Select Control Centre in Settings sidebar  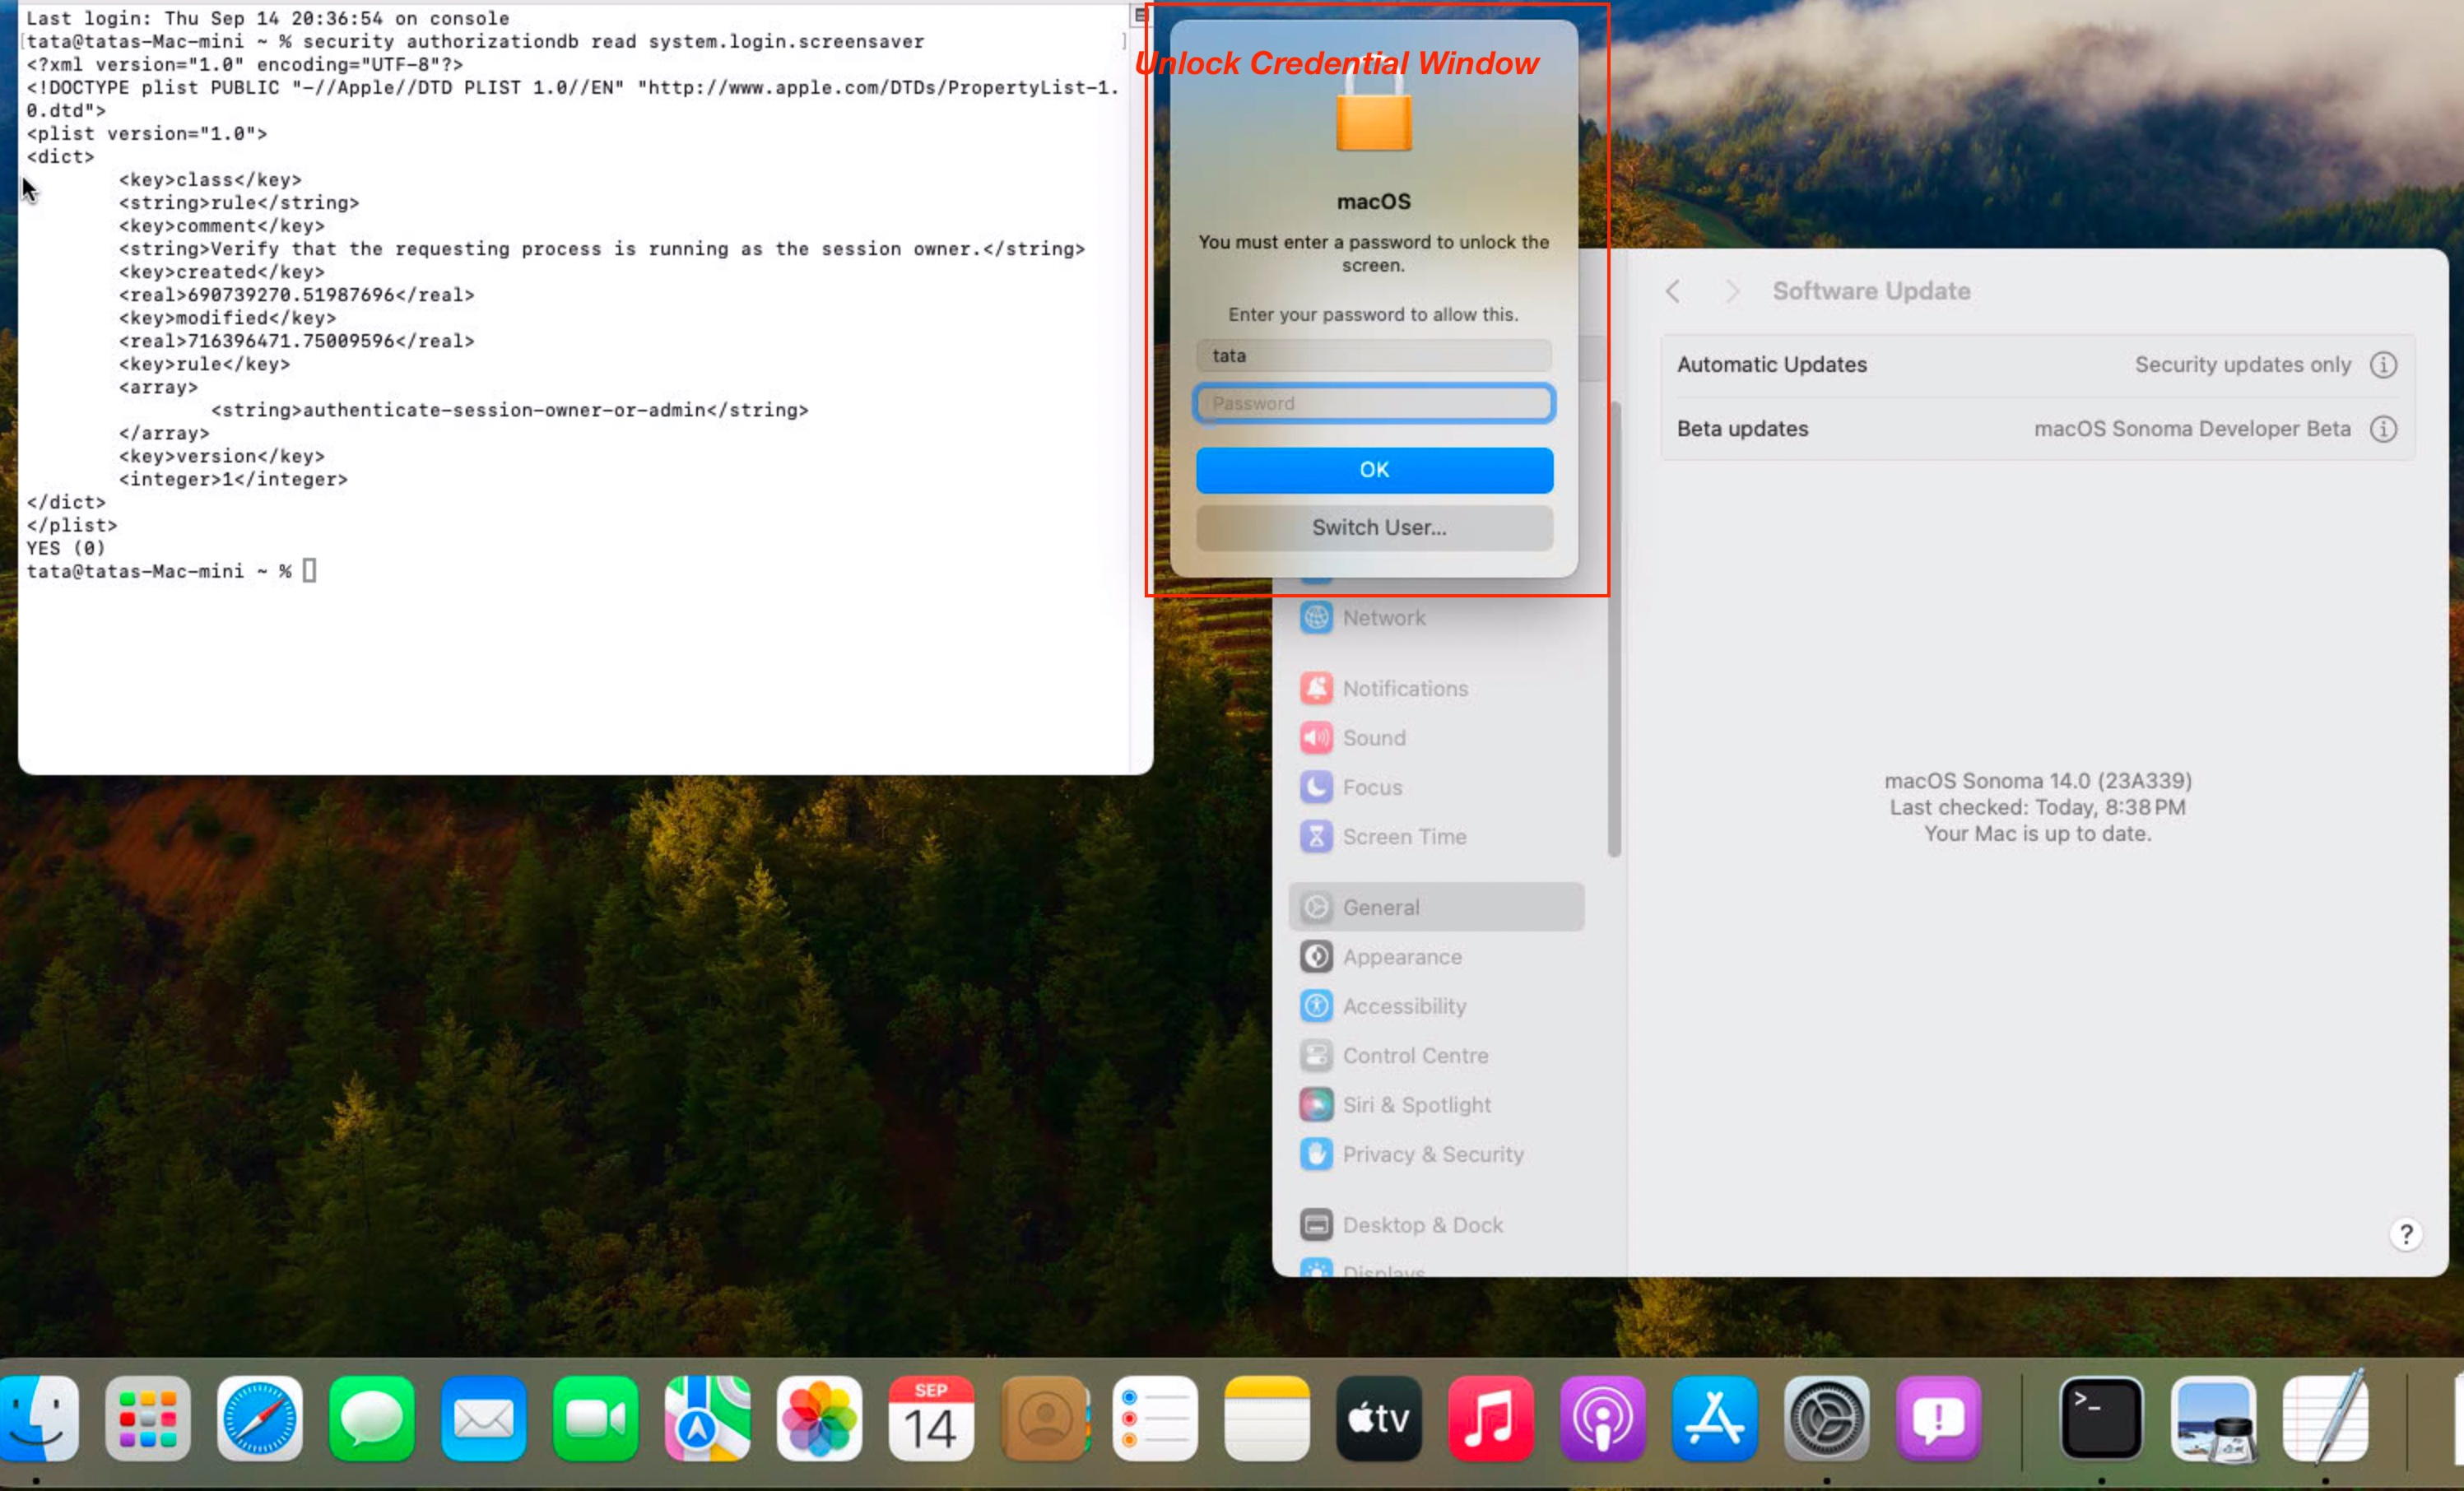tap(1436, 1056)
